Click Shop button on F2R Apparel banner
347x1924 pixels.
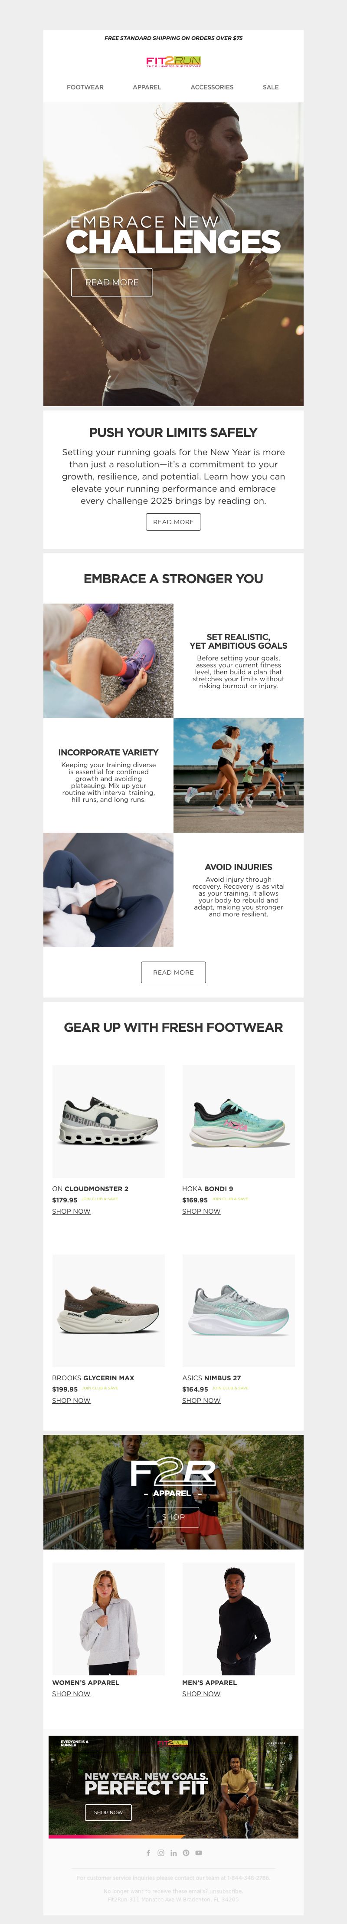click(173, 1516)
